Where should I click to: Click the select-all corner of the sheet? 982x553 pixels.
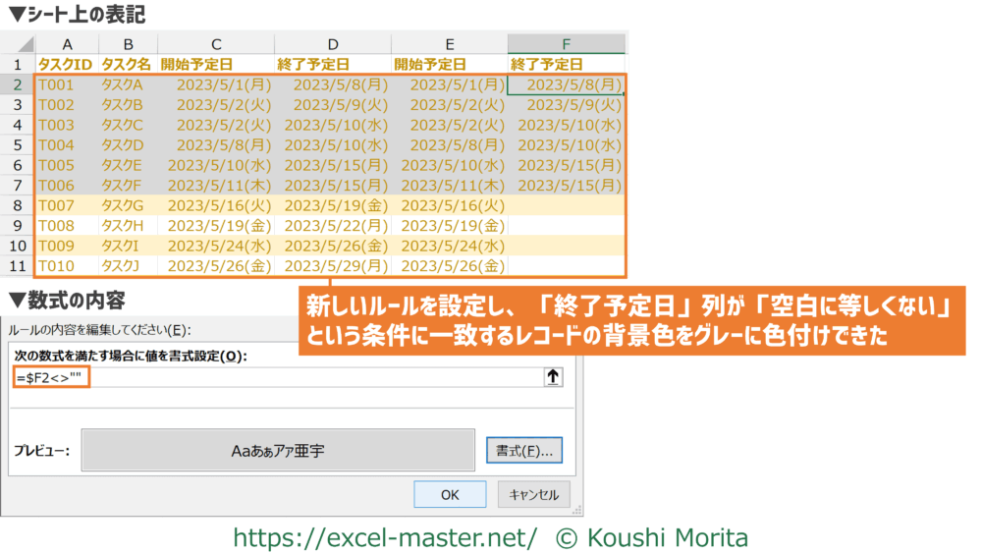coord(18,44)
